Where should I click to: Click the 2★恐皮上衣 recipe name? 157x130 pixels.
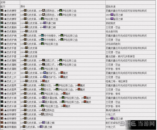[10, 77]
